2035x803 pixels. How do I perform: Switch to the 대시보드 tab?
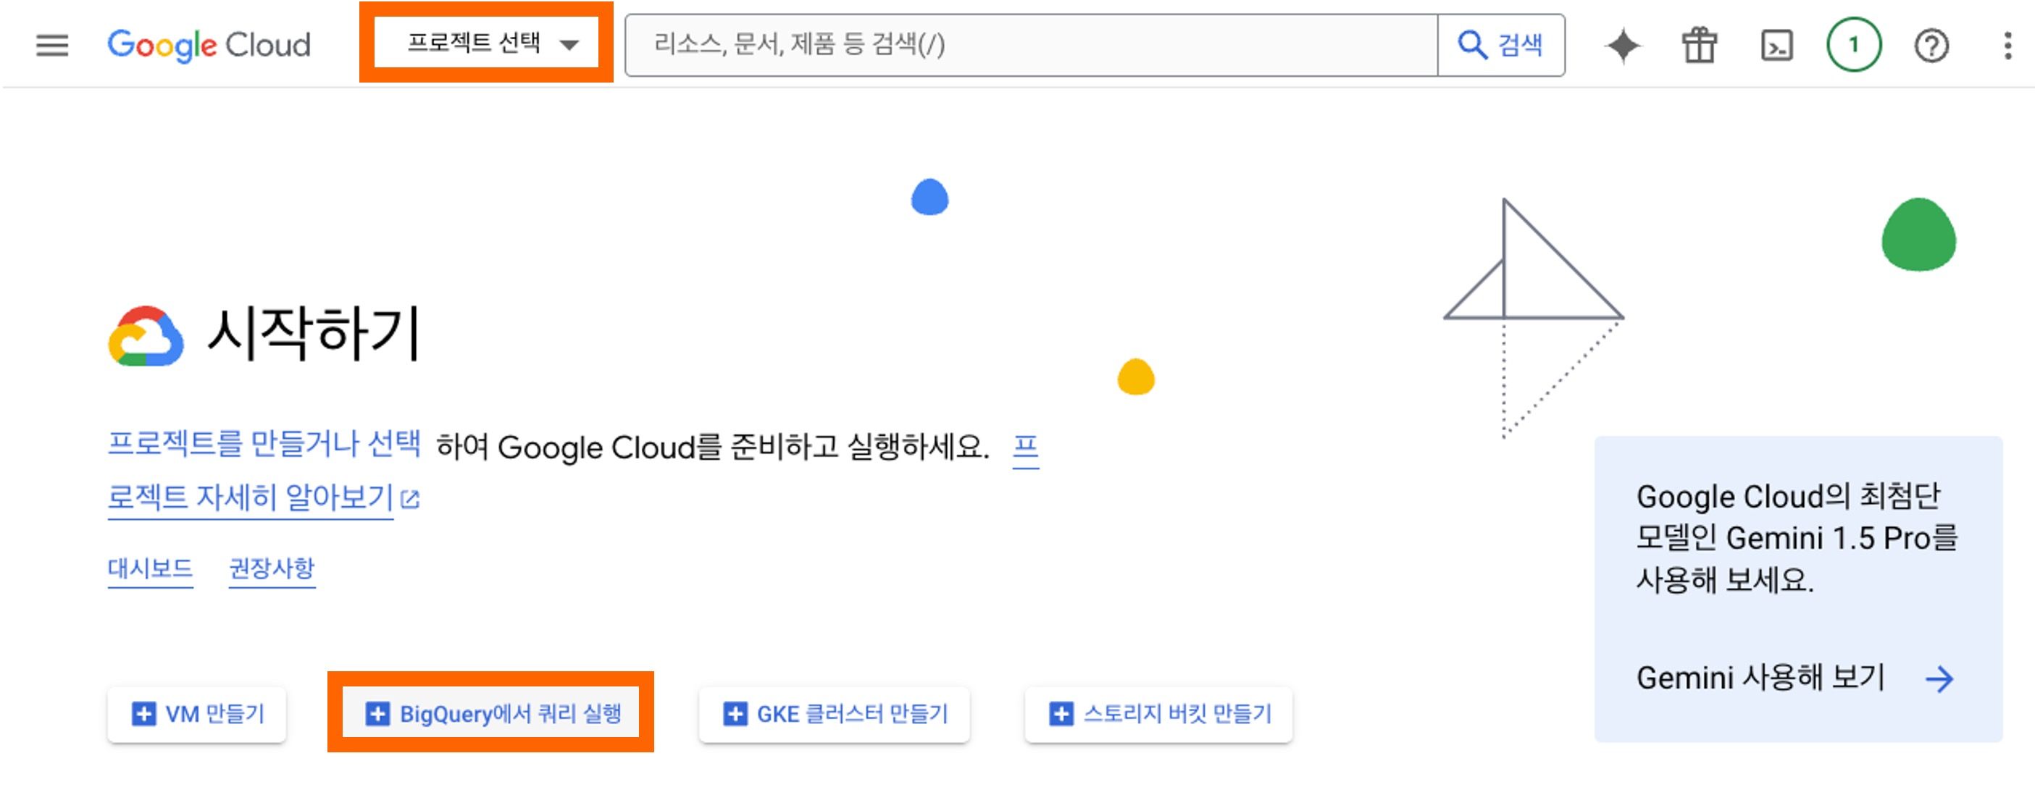tap(150, 568)
